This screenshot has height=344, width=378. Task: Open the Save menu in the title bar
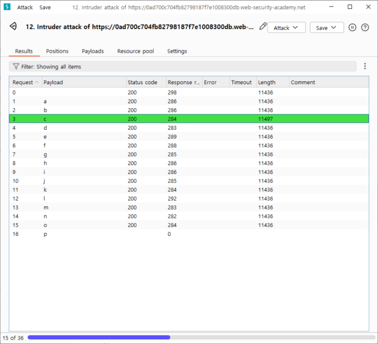pyautogui.click(x=45, y=7)
